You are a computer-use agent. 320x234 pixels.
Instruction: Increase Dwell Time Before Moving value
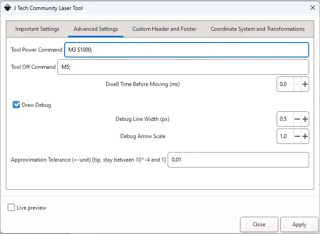(305, 84)
